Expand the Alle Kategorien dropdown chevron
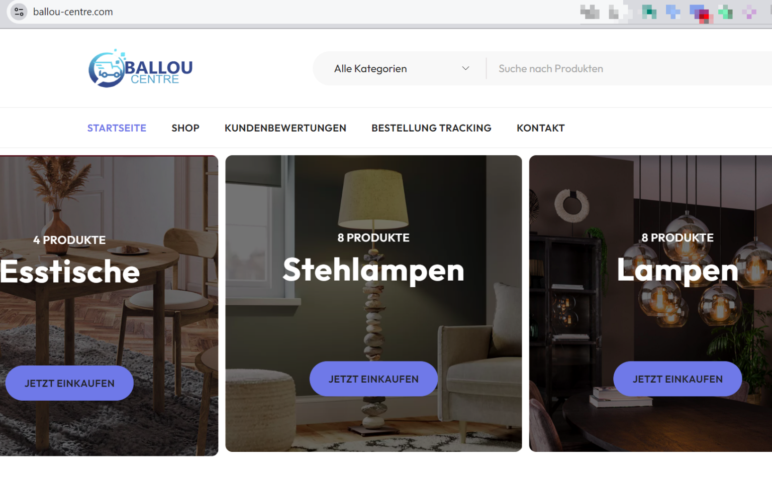 [465, 68]
